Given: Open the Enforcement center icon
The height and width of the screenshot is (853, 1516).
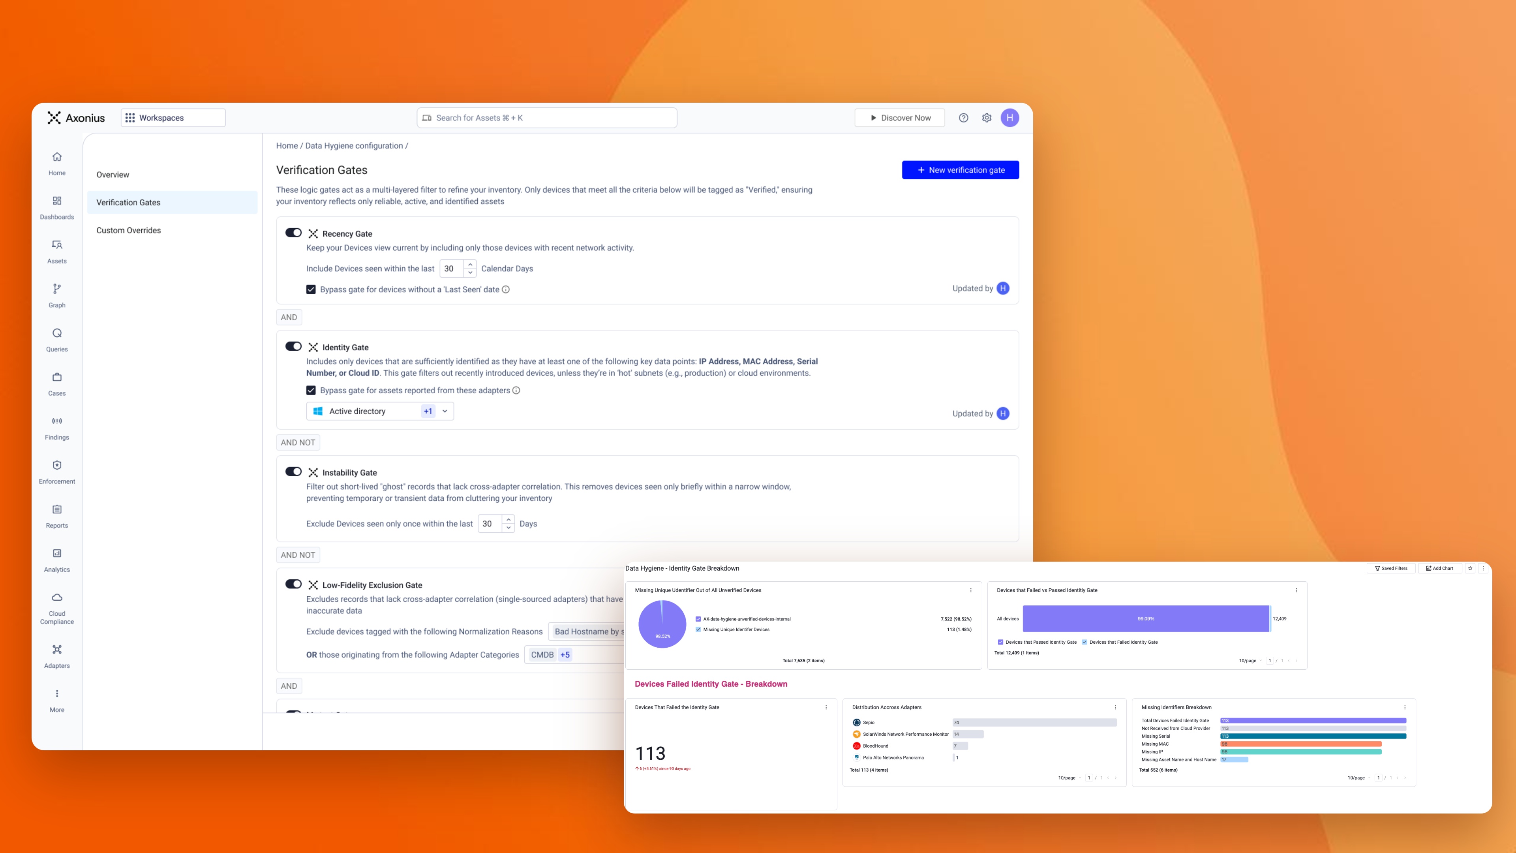Looking at the screenshot, I should pos(56,465).
